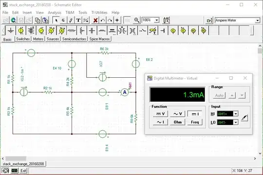
Task: Open the Analysis menu
Action: point(55,13)
